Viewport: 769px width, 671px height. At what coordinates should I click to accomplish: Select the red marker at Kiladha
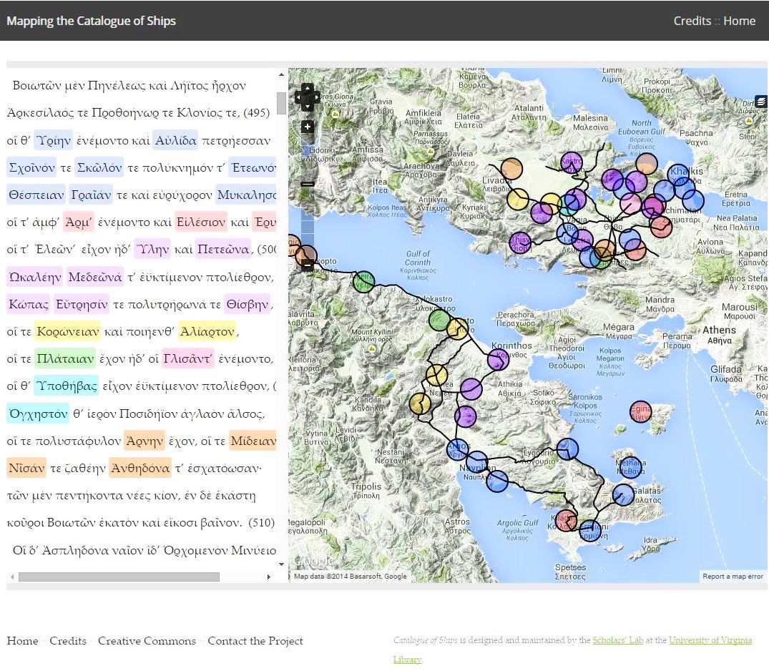(x=565, y=521)
